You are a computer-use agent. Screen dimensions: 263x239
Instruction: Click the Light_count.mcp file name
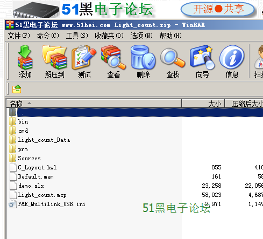pos(42,195)
